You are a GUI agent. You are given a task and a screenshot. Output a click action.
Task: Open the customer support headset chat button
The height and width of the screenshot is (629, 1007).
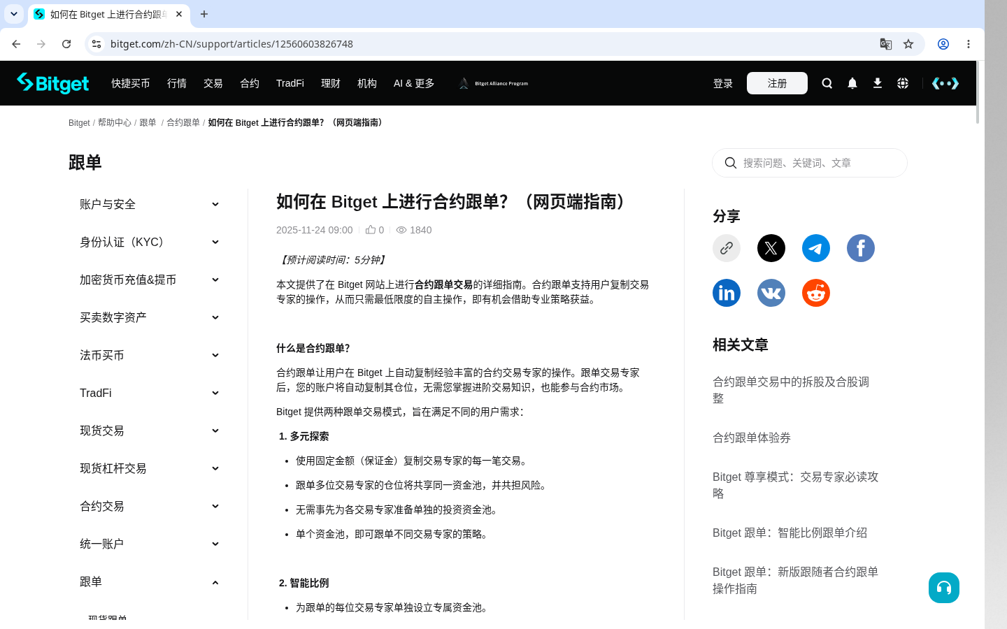pyautogui.click(x=944, y=588)
